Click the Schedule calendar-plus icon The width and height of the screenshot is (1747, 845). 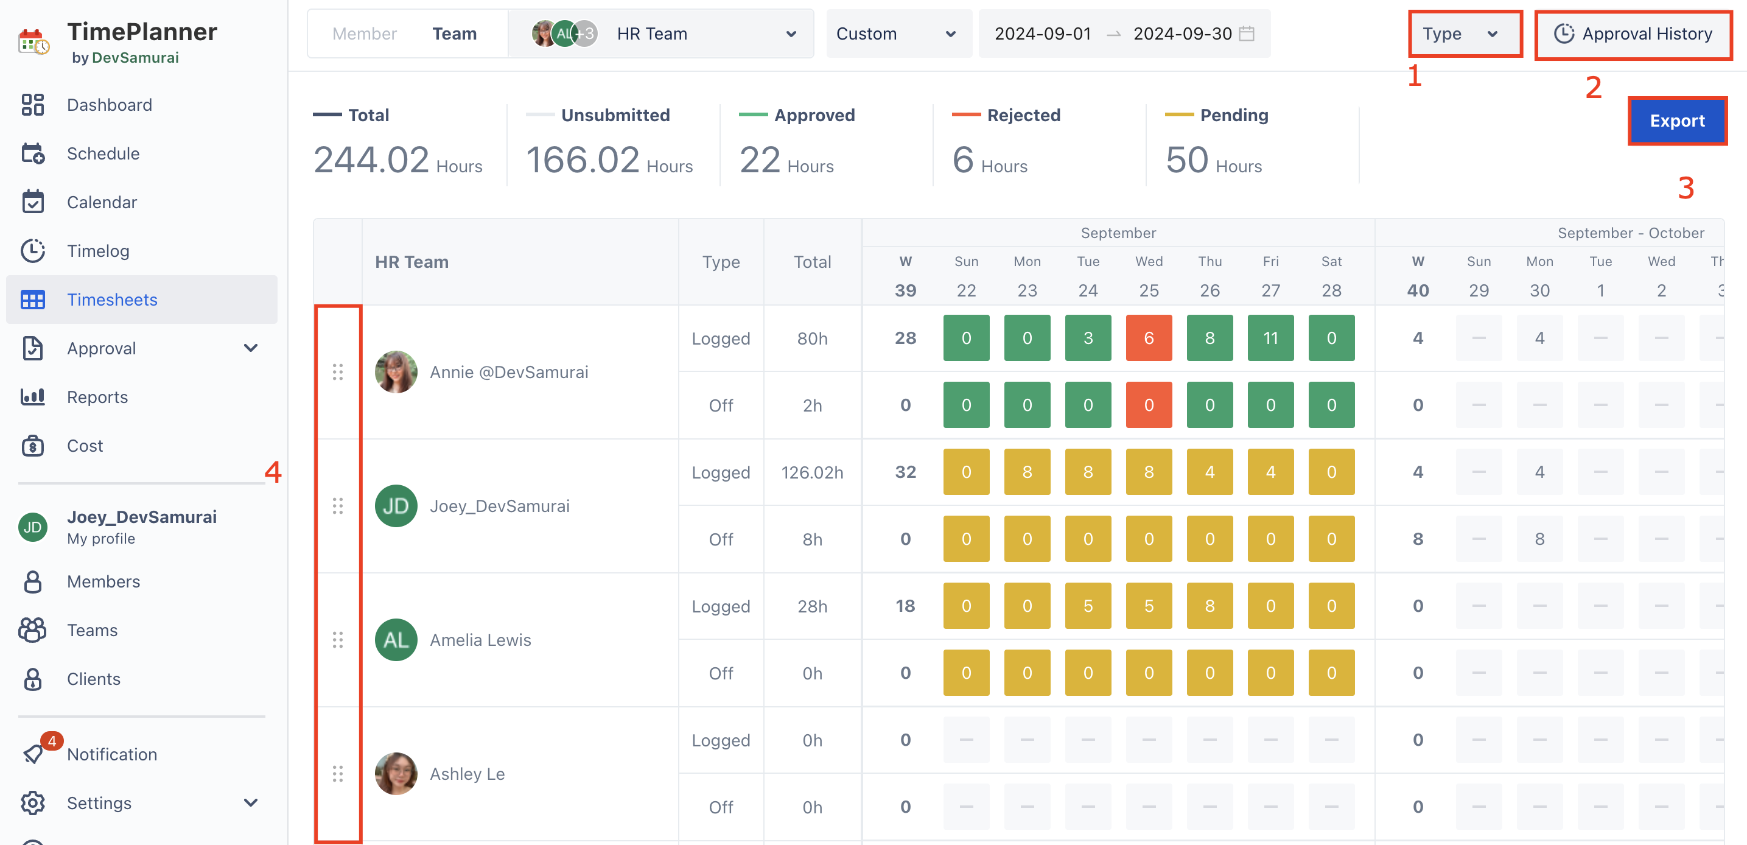click(32, 154)
